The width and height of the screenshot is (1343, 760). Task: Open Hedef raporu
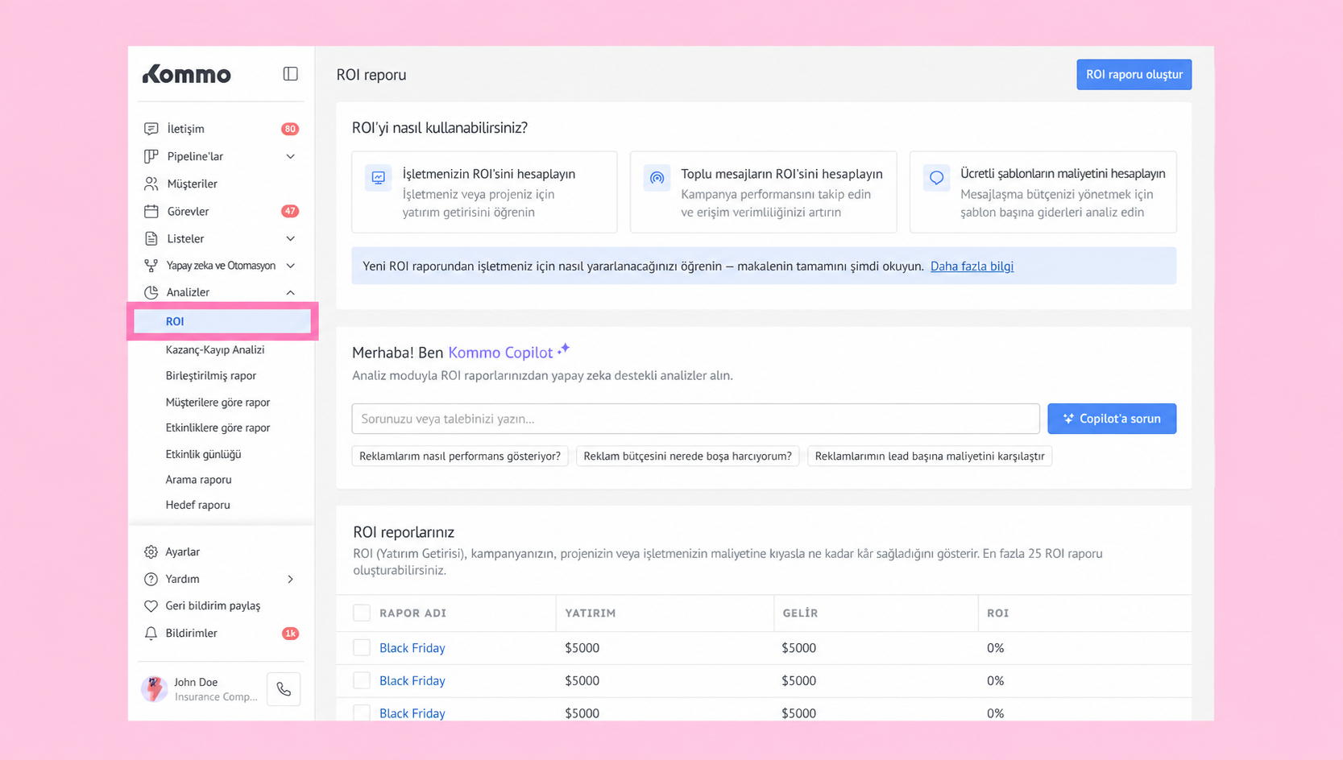197,505
